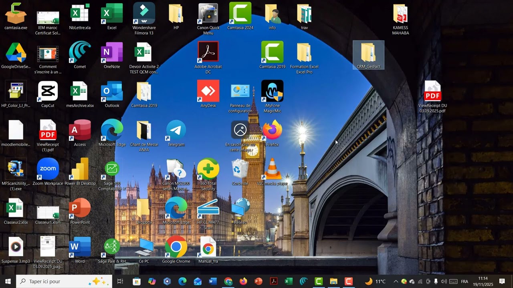Select the CRM_GesFact folder
The image size is (513, 288).
tap(368, 55)
